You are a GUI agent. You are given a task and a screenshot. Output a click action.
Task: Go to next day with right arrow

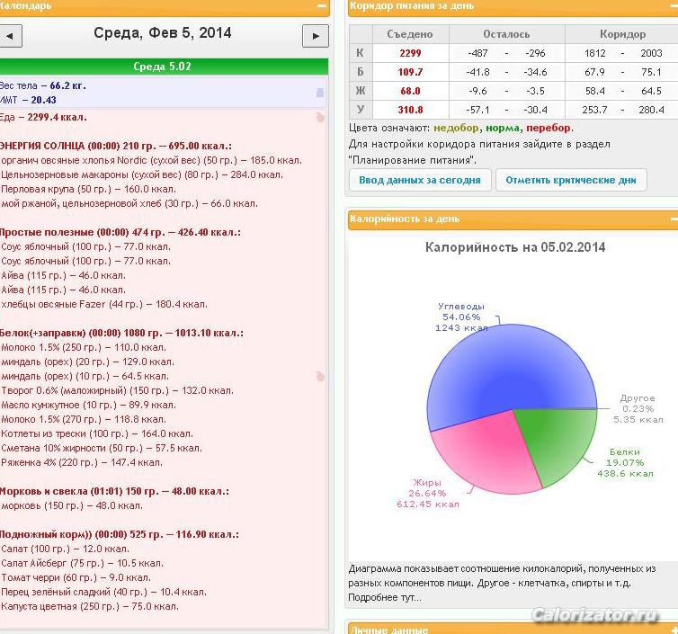(316, 36)
